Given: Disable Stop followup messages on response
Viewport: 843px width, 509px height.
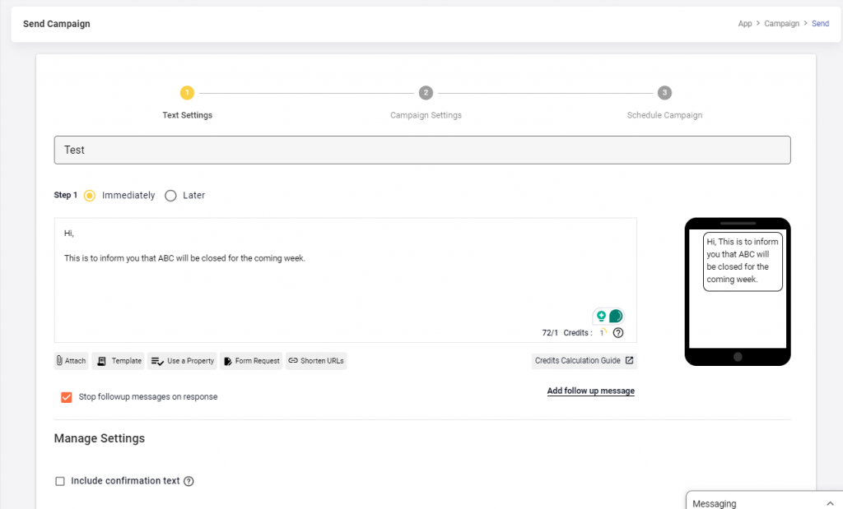Looking at the screenshot, I should coord(66,397).
